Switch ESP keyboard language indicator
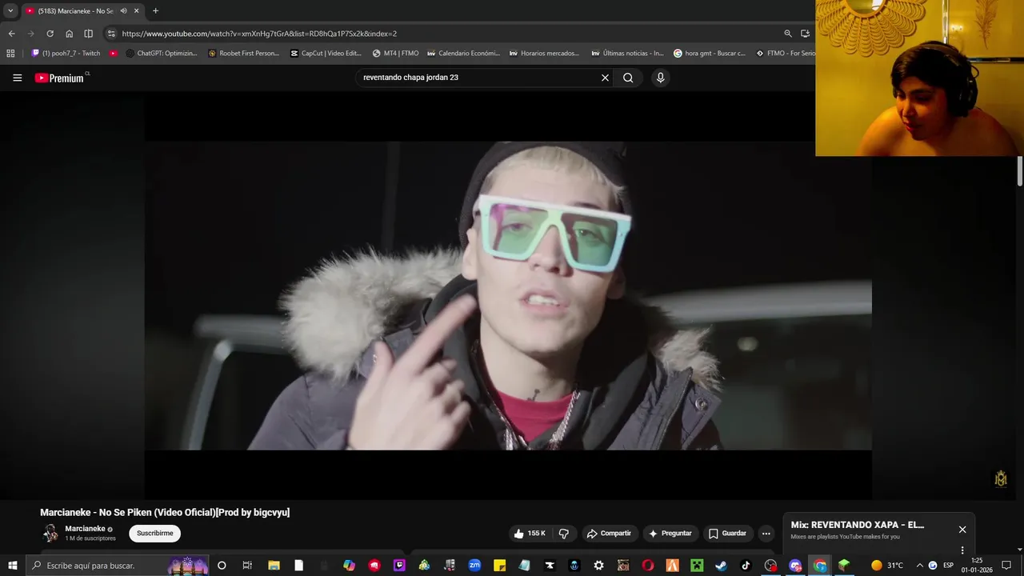The image size is (1024, 576). point(949,566)
